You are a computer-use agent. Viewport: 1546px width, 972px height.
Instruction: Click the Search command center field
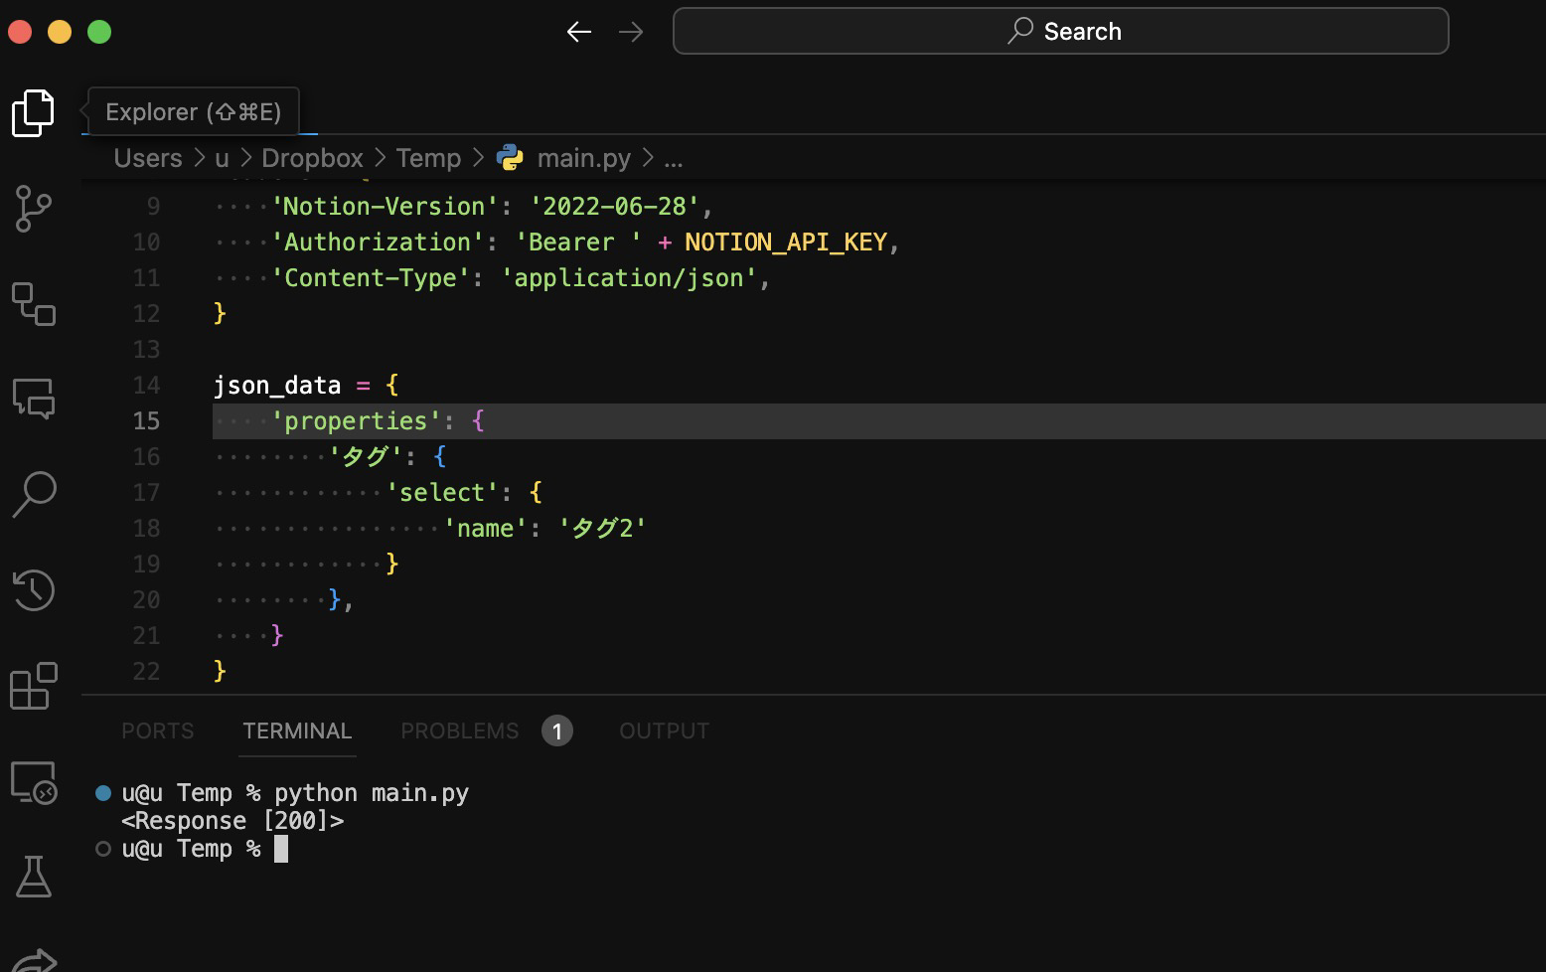coord(1061,31)
